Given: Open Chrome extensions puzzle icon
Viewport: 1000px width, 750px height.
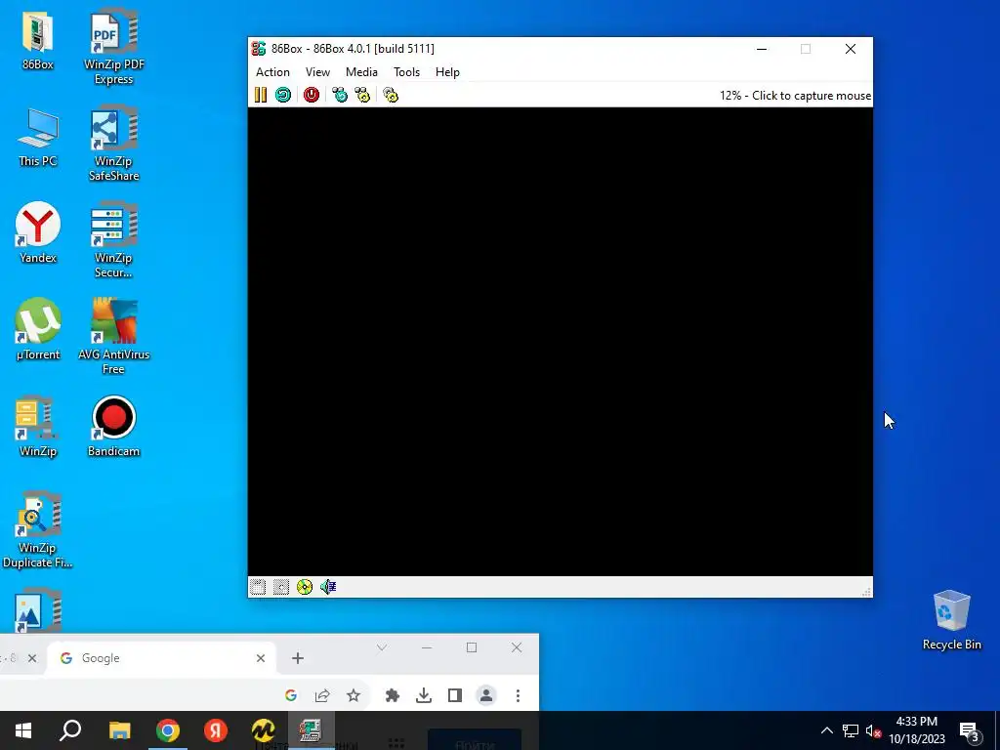Looking at the screenshot, I should [x=393, y=695].
